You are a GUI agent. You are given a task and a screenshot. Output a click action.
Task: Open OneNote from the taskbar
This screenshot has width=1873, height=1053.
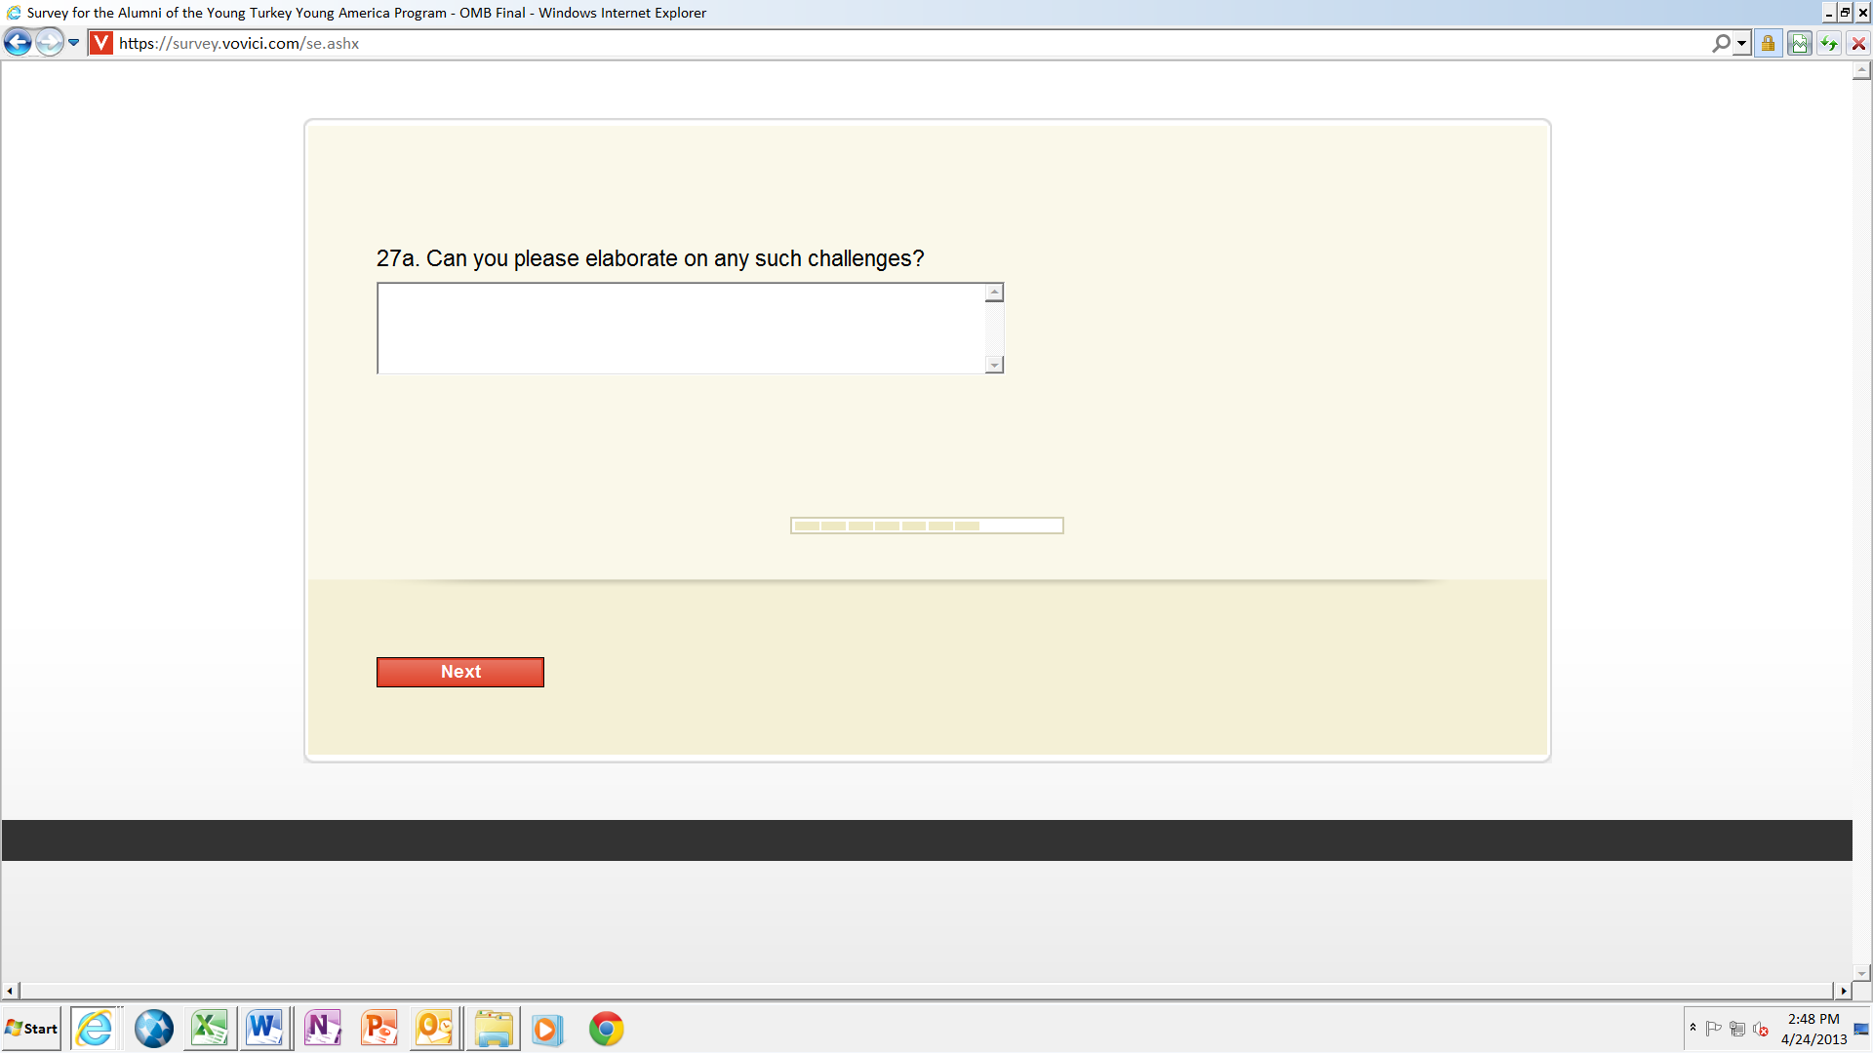pyautogui.click(x=322, y=1029)
